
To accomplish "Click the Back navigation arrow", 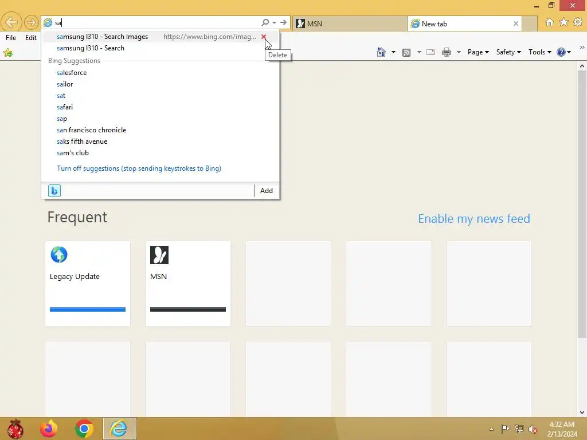I will [x=11, y=22].
